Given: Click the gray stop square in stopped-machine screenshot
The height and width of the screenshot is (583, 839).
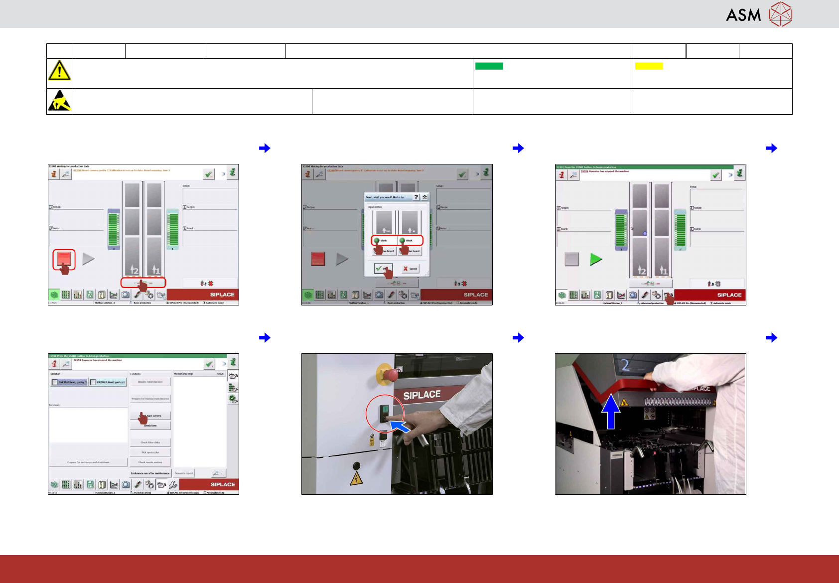Looking at the screenshot, I should point(572,259).
